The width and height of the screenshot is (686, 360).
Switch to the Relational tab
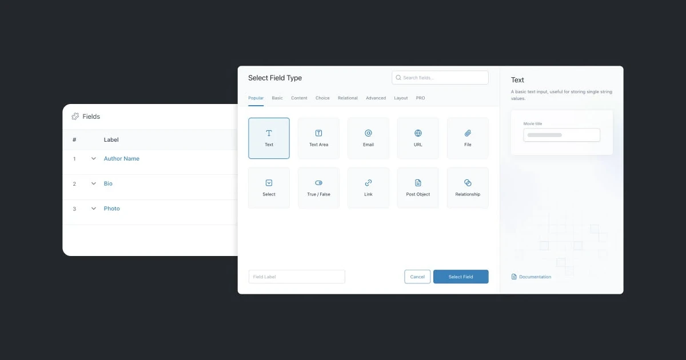tap(348, 98)
